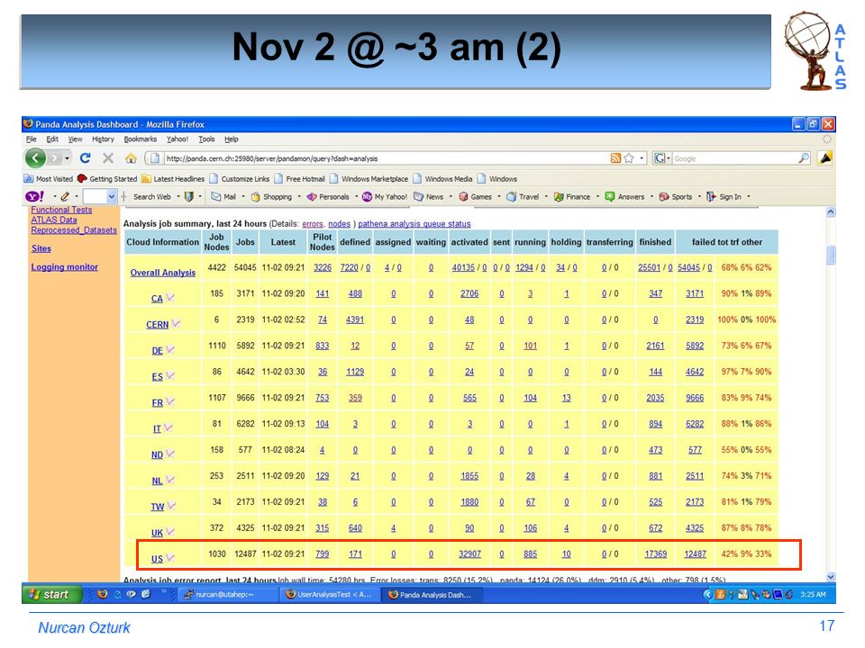Follow the errors details link
The image size is (865, 648).
(x=313, y=224)
